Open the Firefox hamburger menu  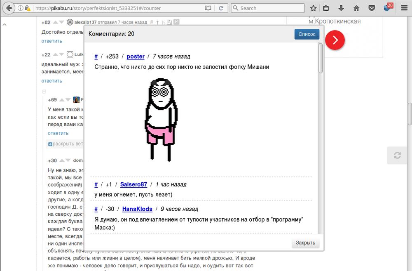click(404, 8)
